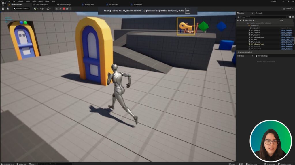Advance a single frame in play session
This screenshot has width=295, height=165.
point(60,9)
